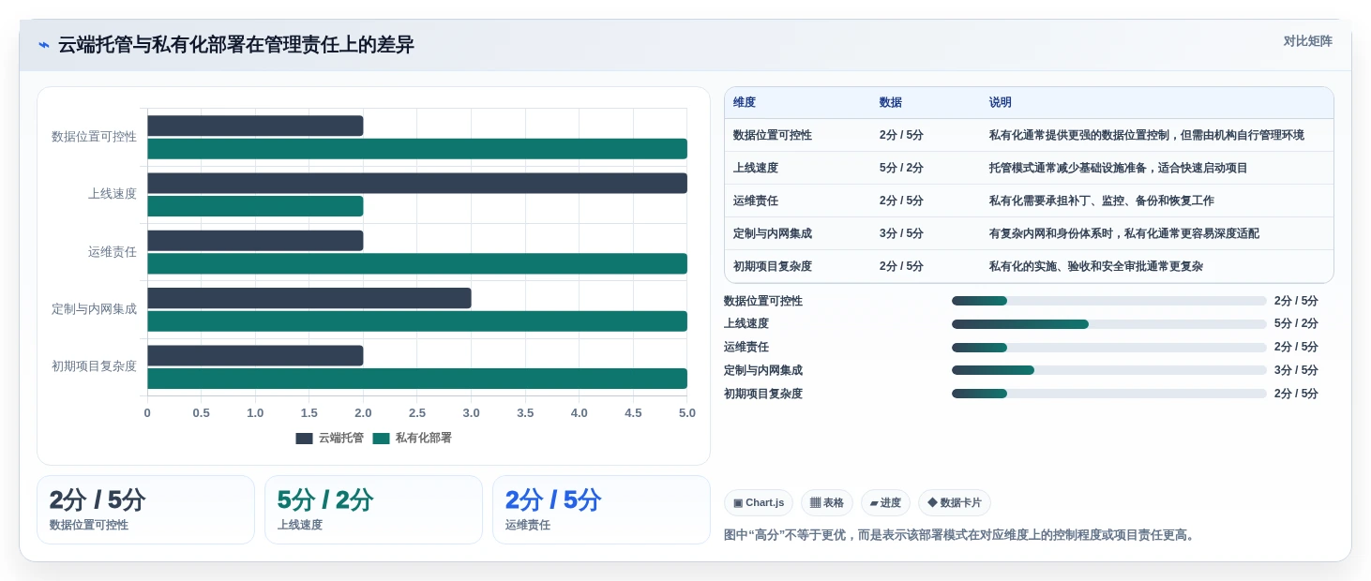Select the Chart.js tag
1371x581 pixels.
pyautogui.click(x=759, y=503)
